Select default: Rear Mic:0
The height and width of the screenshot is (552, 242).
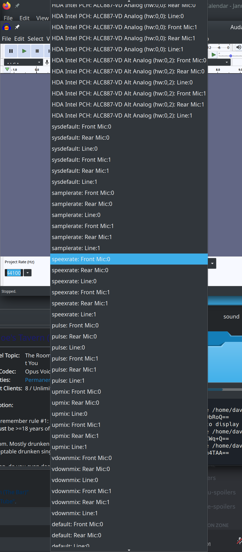point(129,535)
